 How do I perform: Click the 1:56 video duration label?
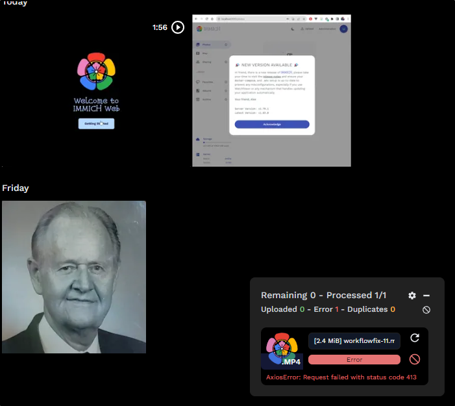(160, 27)
